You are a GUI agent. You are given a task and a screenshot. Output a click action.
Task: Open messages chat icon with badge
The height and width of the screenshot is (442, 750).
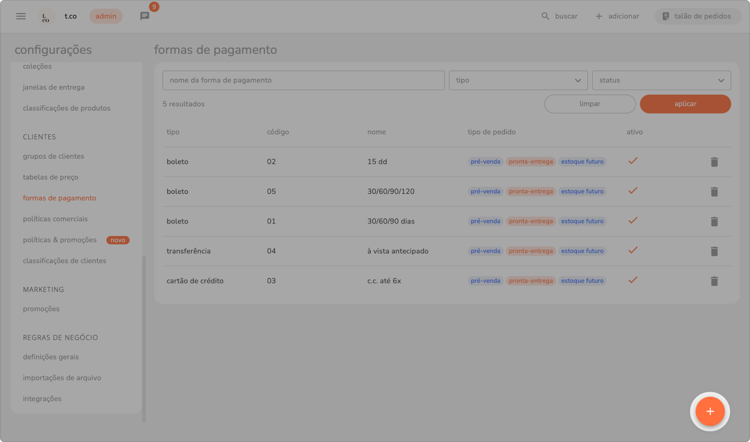tap(144, 16)
